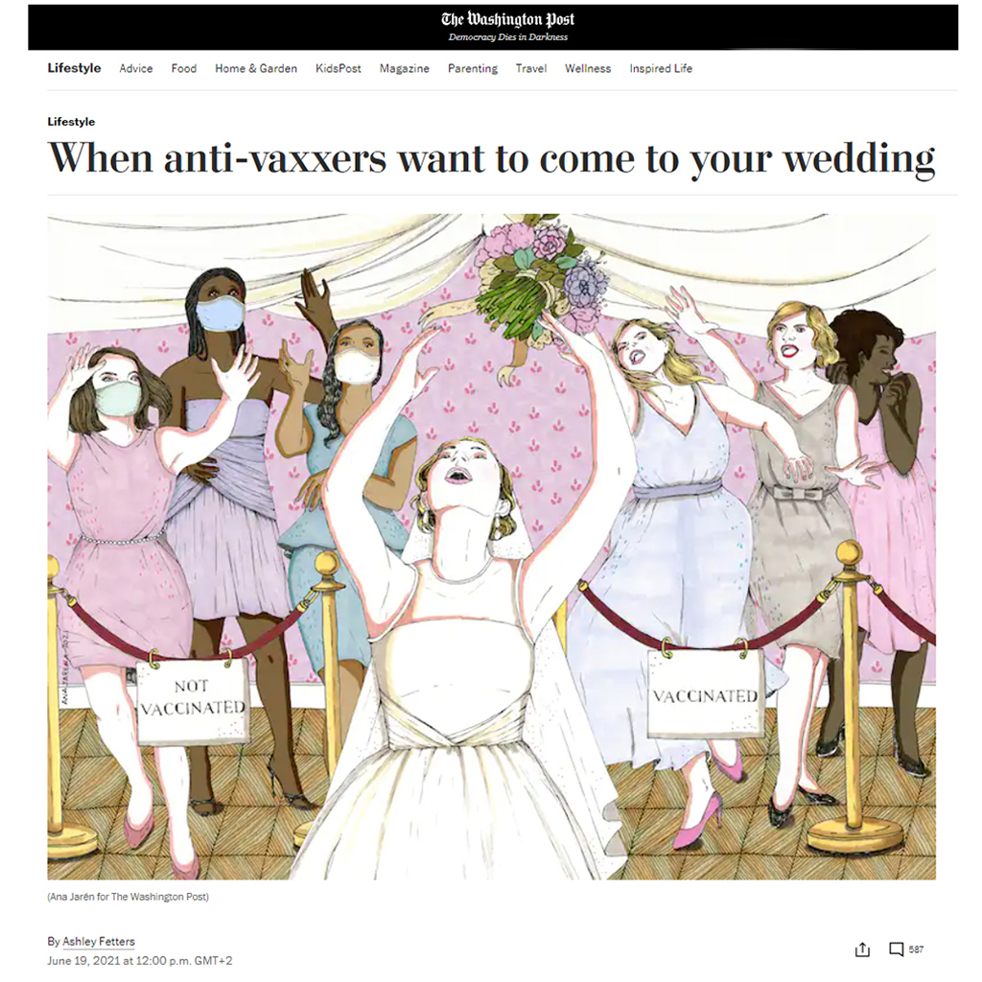982x982 pixels.
Task: Click the wedding bouquet illustration
Action: [x=541, y=275]
